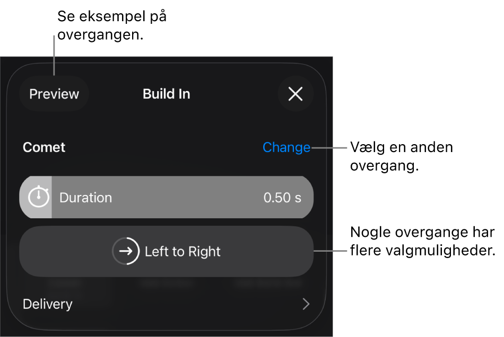
Task: Click the Delivery chevron arrow
Action: coord(306,304)
